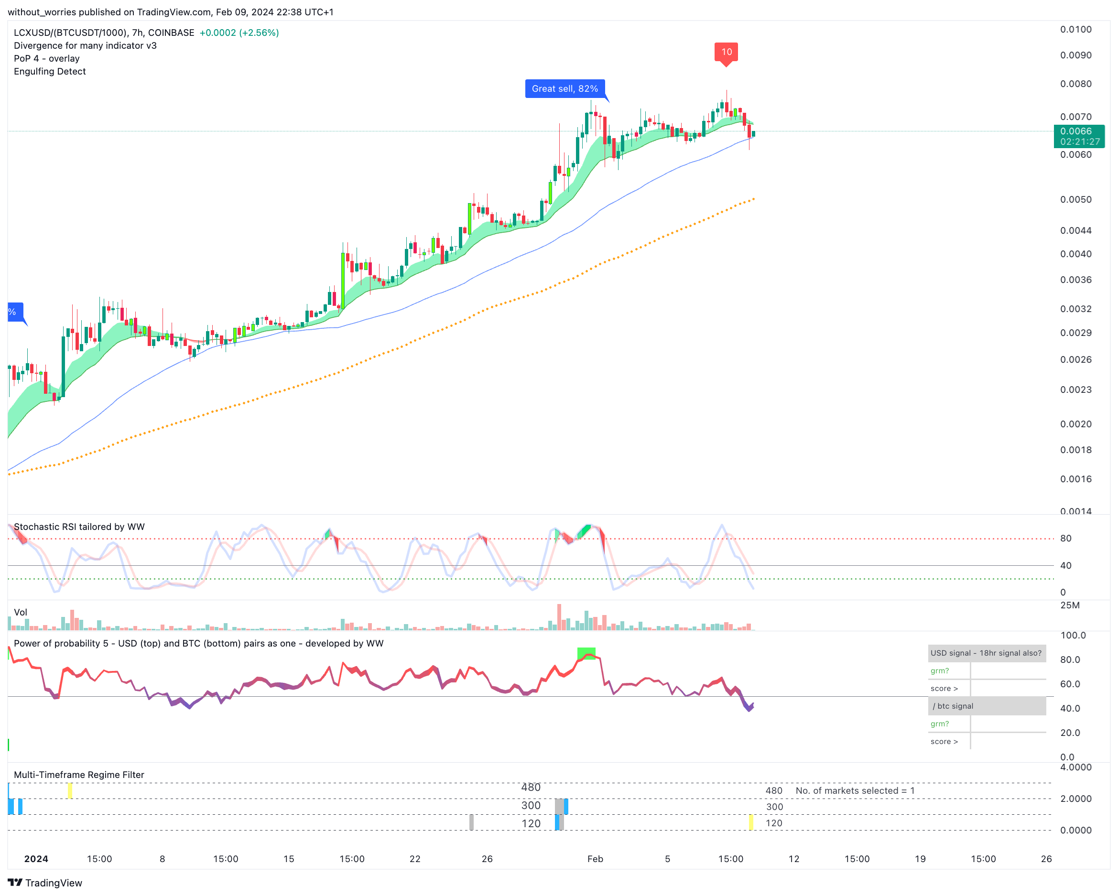Click 'No. of markets selected = 1' text

click(x=855, y=791)
